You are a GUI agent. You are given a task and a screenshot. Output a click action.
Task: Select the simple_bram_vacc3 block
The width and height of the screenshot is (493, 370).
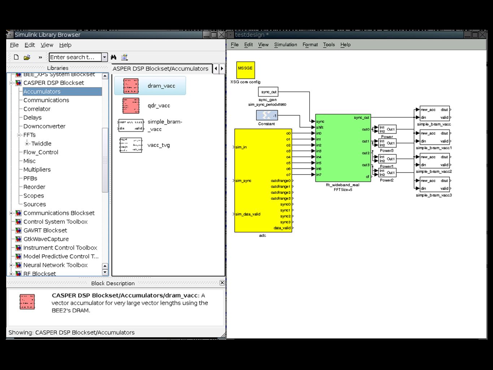(x=434, y=185)
